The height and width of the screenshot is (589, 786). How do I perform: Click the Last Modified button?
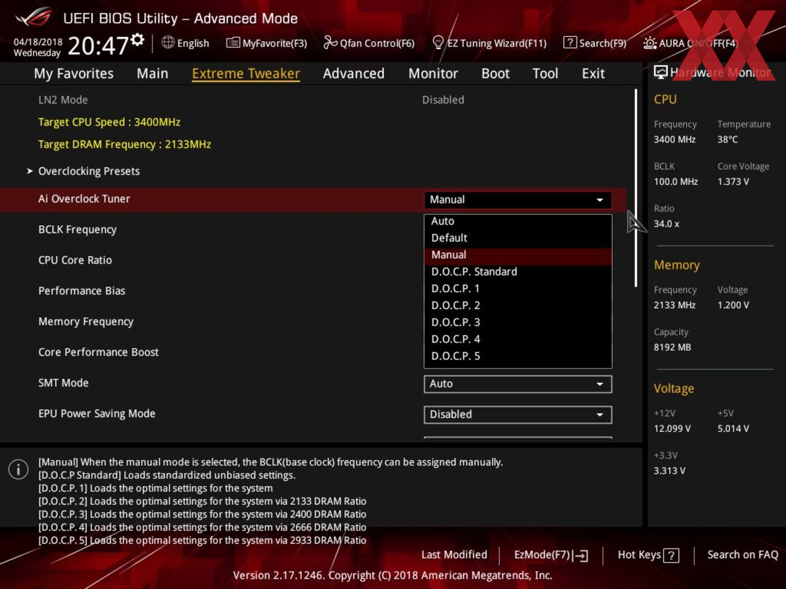(x=454, y=554)
